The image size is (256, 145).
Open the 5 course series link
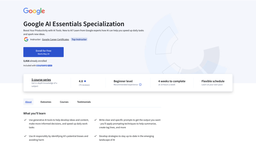(41, 80)
